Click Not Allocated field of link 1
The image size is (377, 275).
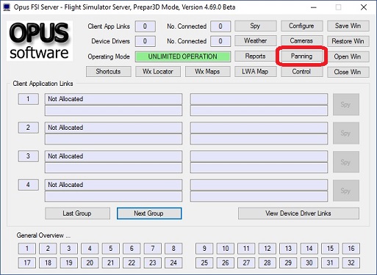pos(113,99)
